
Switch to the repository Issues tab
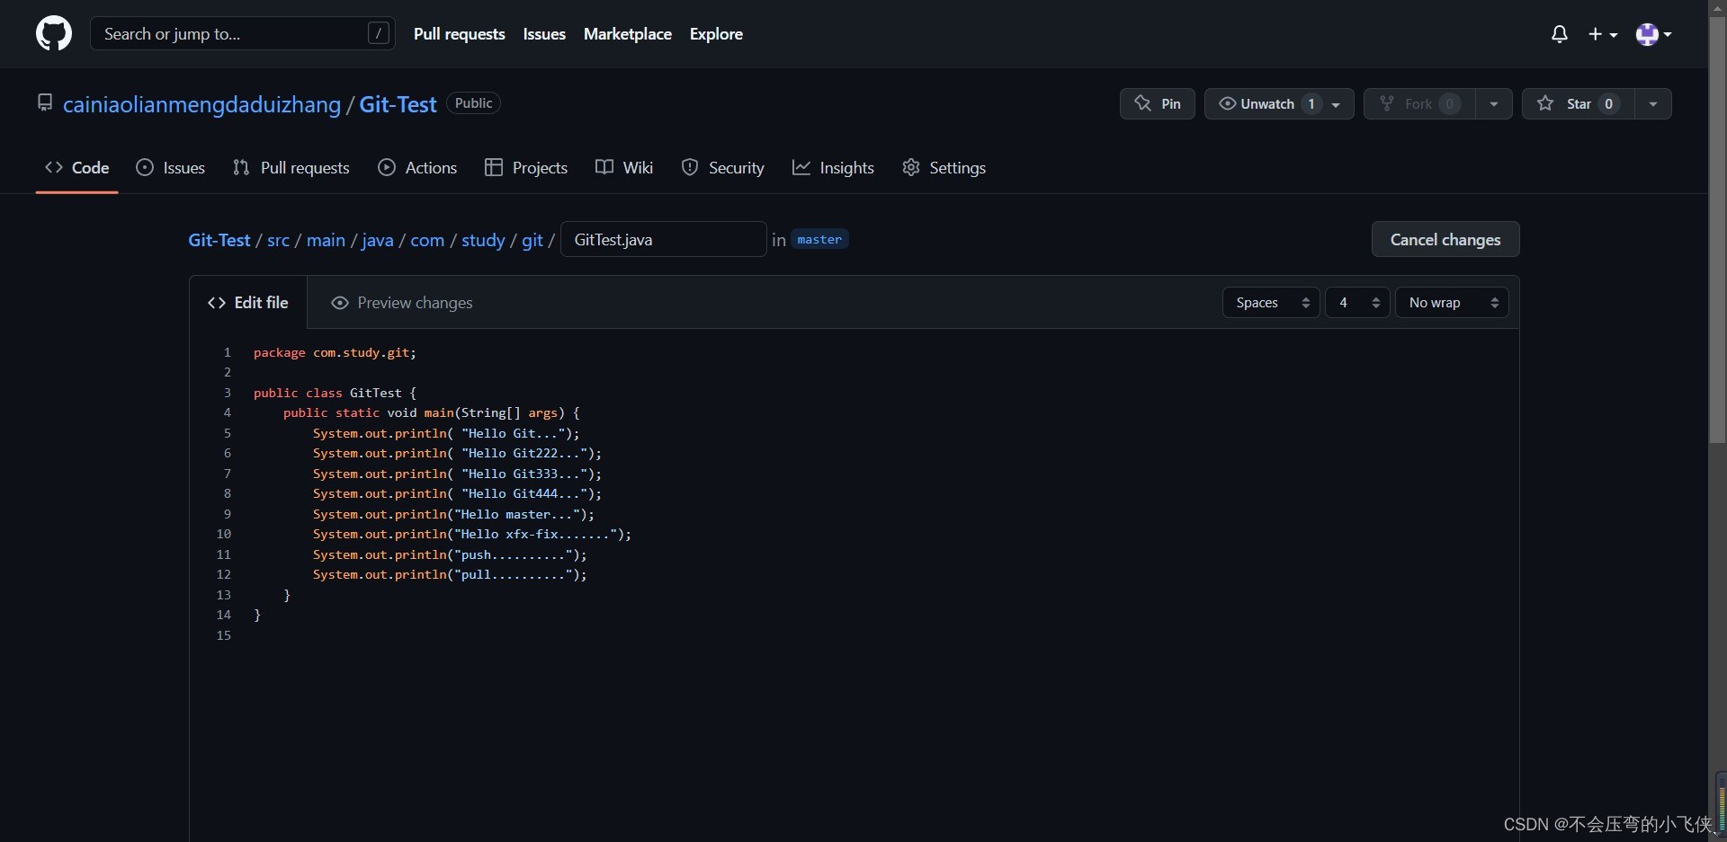[x=170, y=168]
